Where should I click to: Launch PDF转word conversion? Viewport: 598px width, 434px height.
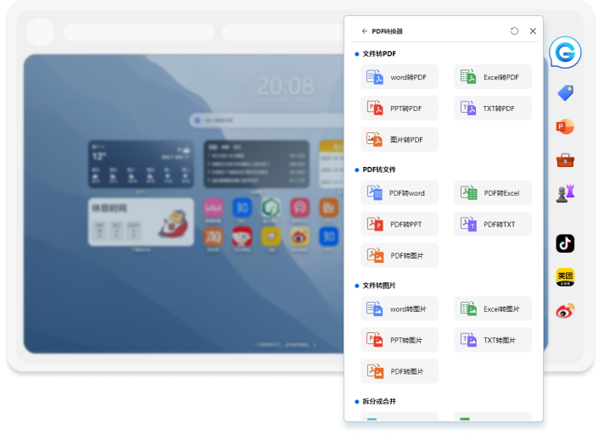point(400,192)
